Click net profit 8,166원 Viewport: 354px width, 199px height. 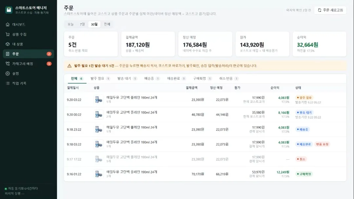[x=284, y=113]
